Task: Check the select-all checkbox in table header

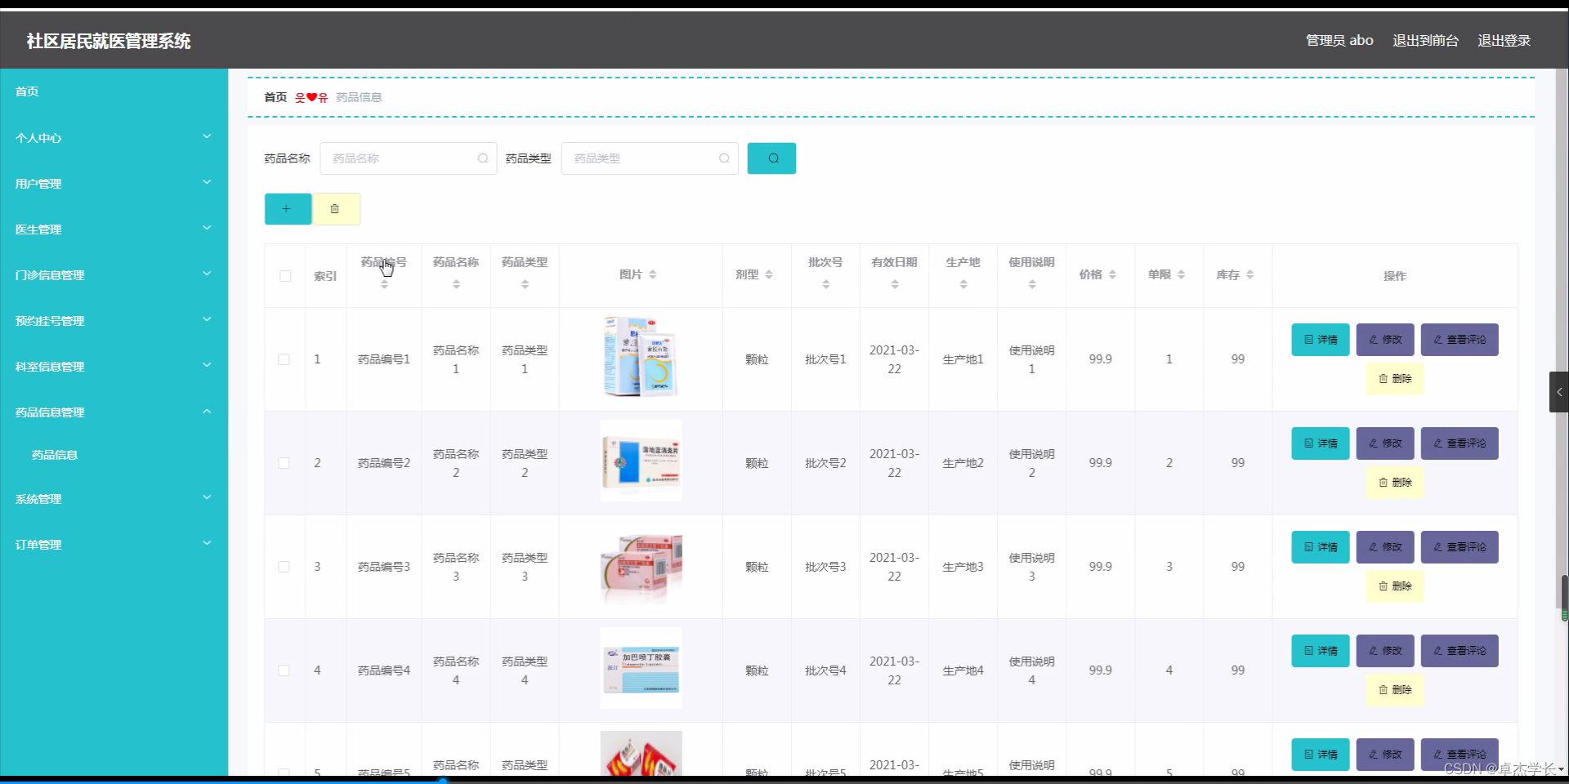Action: tap(284, 275)
